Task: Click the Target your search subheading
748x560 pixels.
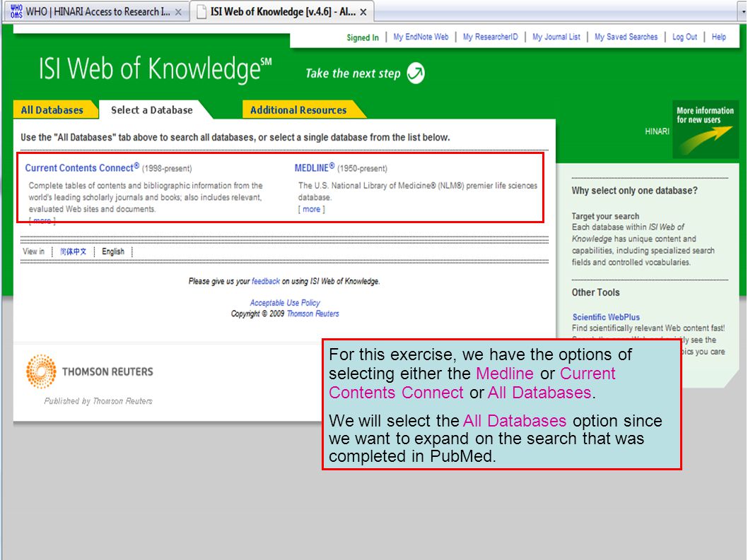Action: click(605, 216)
